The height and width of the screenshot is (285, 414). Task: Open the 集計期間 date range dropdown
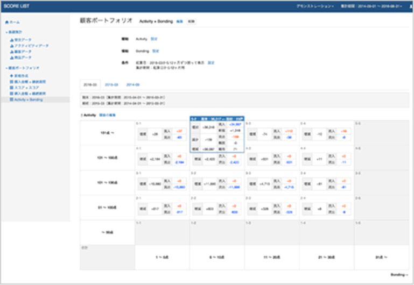coord(374,6)
